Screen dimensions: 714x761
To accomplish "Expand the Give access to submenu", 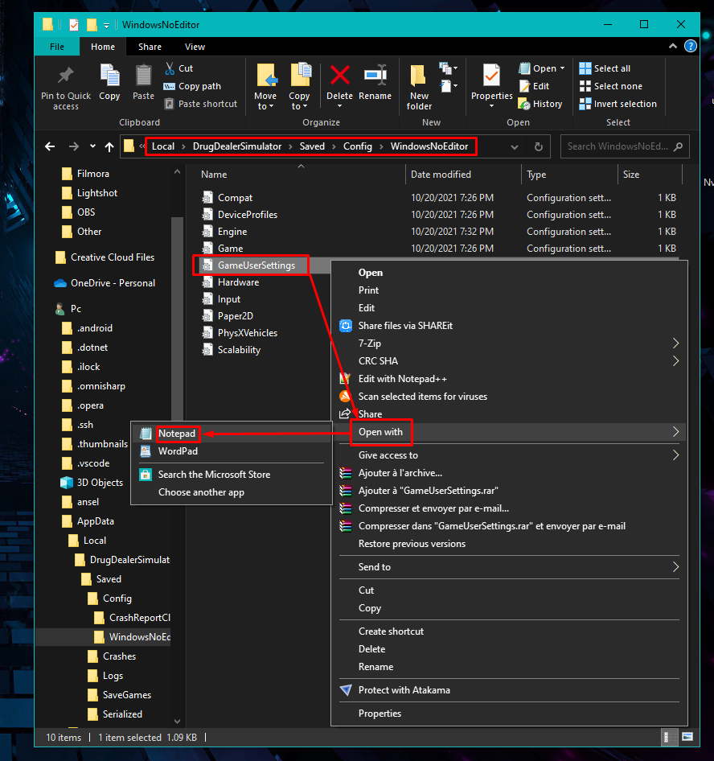I will pos(675,455).
